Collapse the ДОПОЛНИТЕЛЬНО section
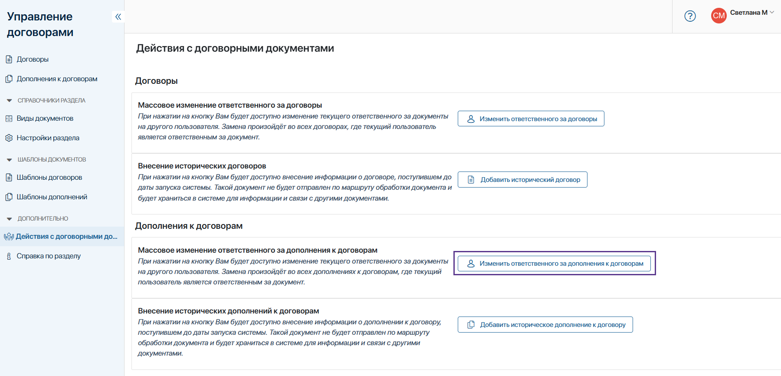Viewport: 781px width, 376px height. 10,219
